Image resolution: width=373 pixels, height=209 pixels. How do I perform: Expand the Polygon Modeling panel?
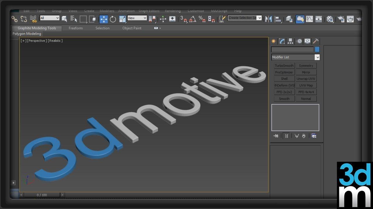point(27,34)
